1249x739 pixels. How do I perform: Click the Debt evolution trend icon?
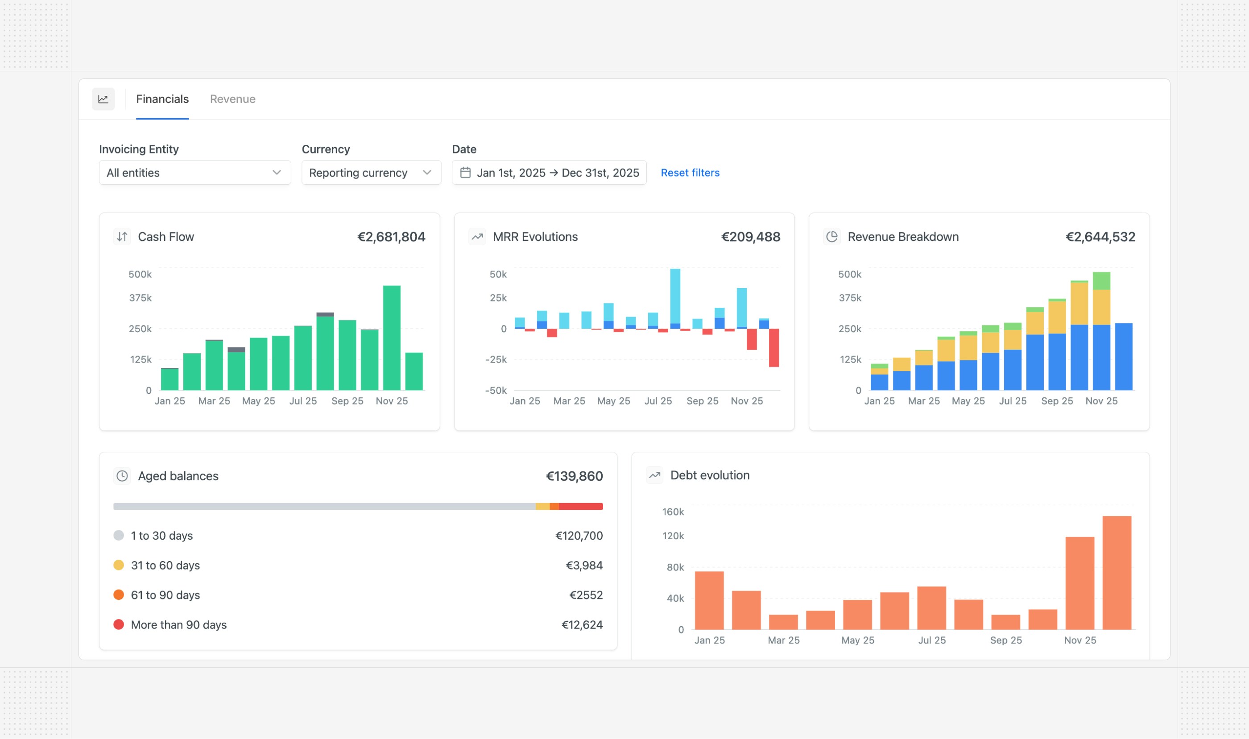click(654, 475)
